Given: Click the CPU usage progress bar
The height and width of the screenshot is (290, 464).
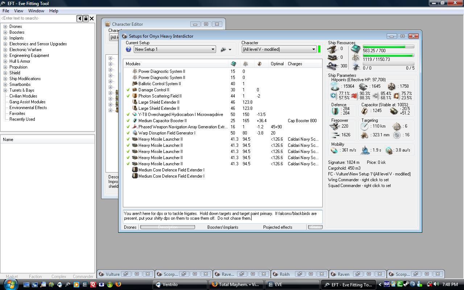Looking at the screenshot, I should click(388, 47).
